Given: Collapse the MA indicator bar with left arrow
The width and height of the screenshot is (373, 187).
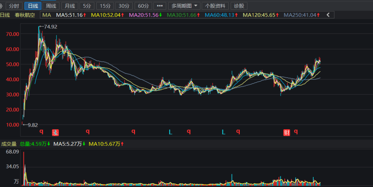Looking at the screenshot, I should point(328,15).
